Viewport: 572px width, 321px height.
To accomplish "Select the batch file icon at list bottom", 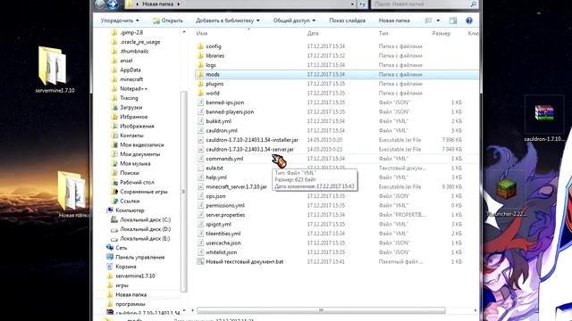I will click(200, 261).
